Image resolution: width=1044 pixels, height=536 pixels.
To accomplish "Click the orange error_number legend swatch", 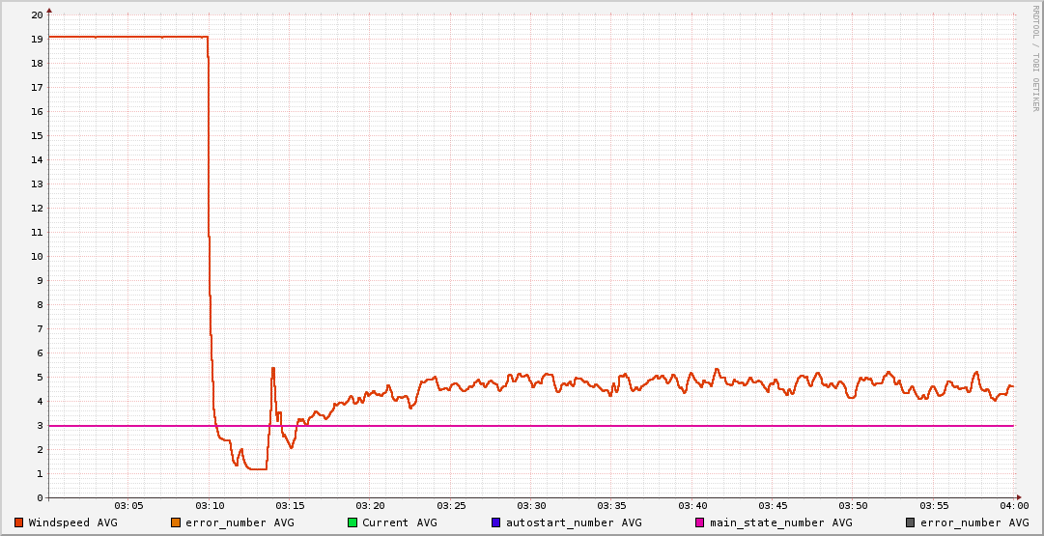I will click(x=175, y=522).
